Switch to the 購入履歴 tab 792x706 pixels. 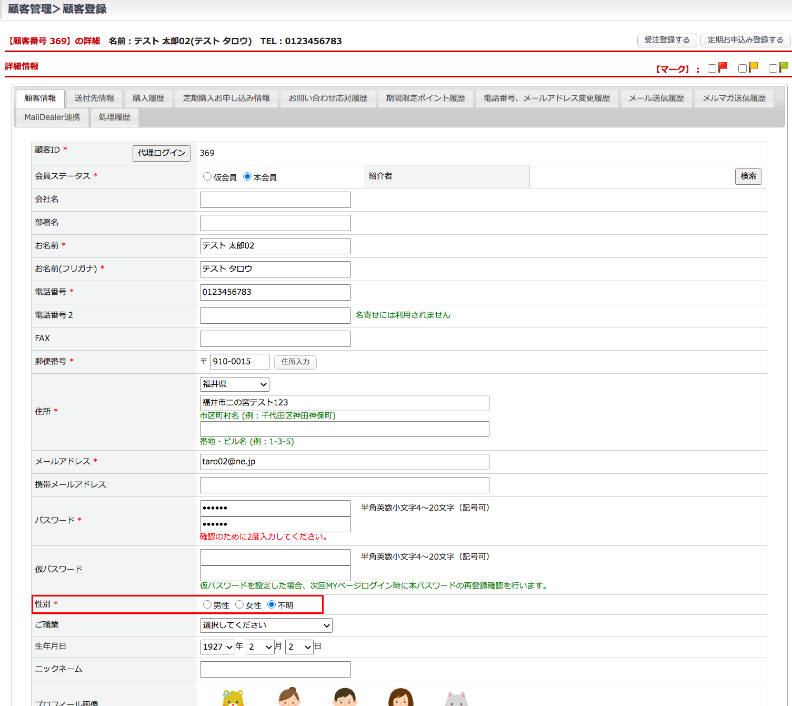click(148, 98)
